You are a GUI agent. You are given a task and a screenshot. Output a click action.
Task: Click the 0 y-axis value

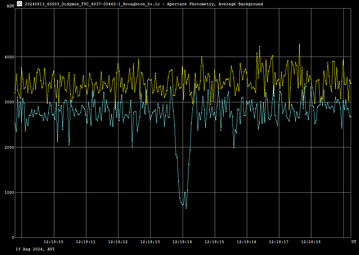point(13,237)
